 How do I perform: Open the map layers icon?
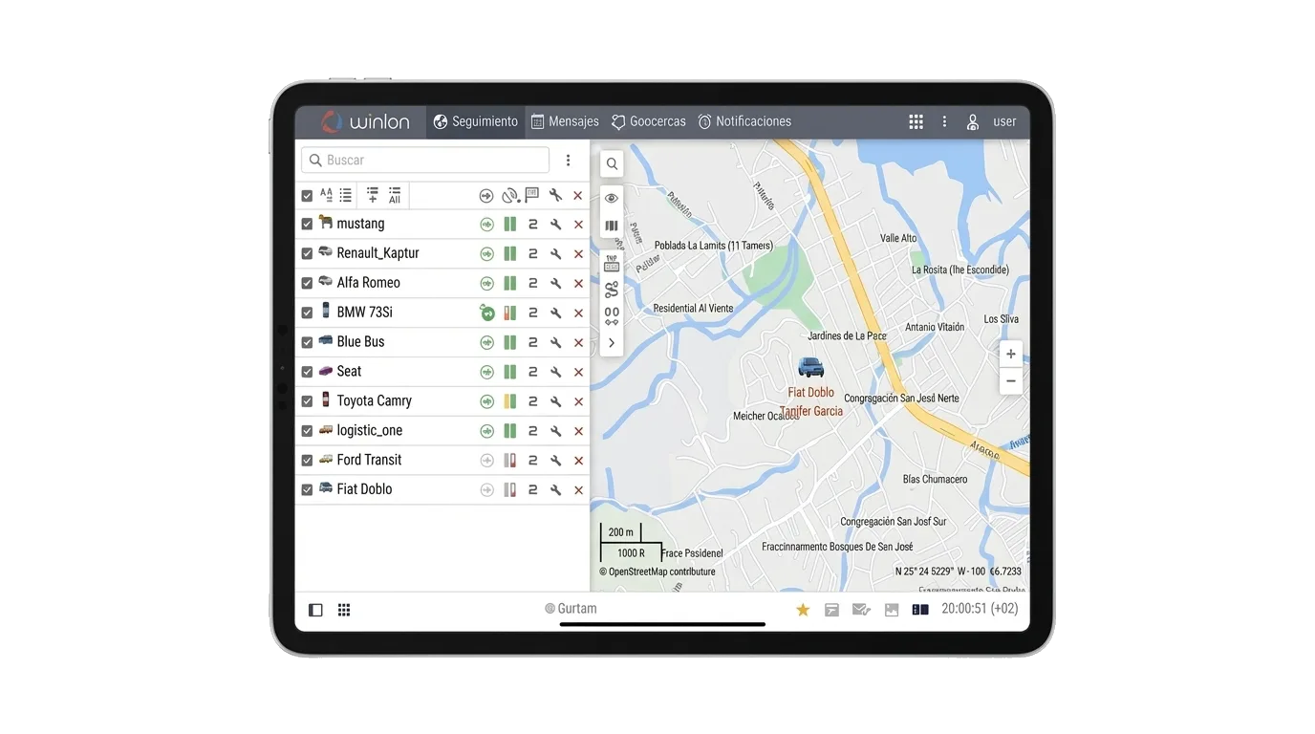612,227
